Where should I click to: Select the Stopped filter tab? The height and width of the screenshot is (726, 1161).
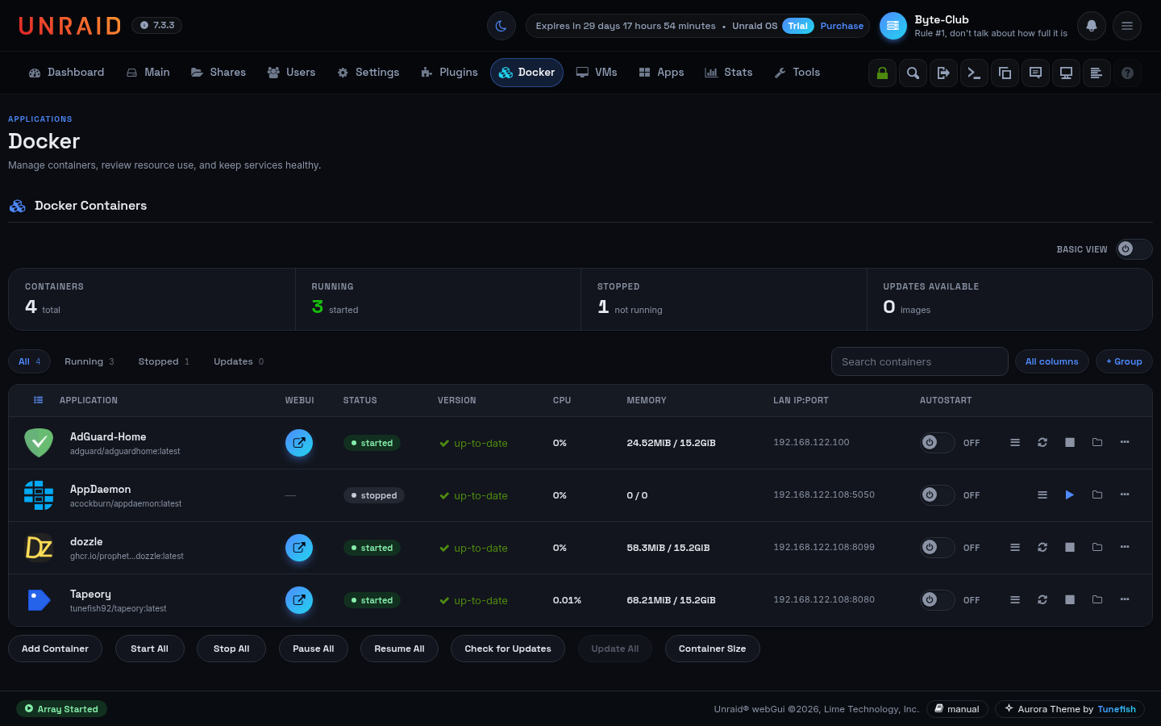(164, 361)
